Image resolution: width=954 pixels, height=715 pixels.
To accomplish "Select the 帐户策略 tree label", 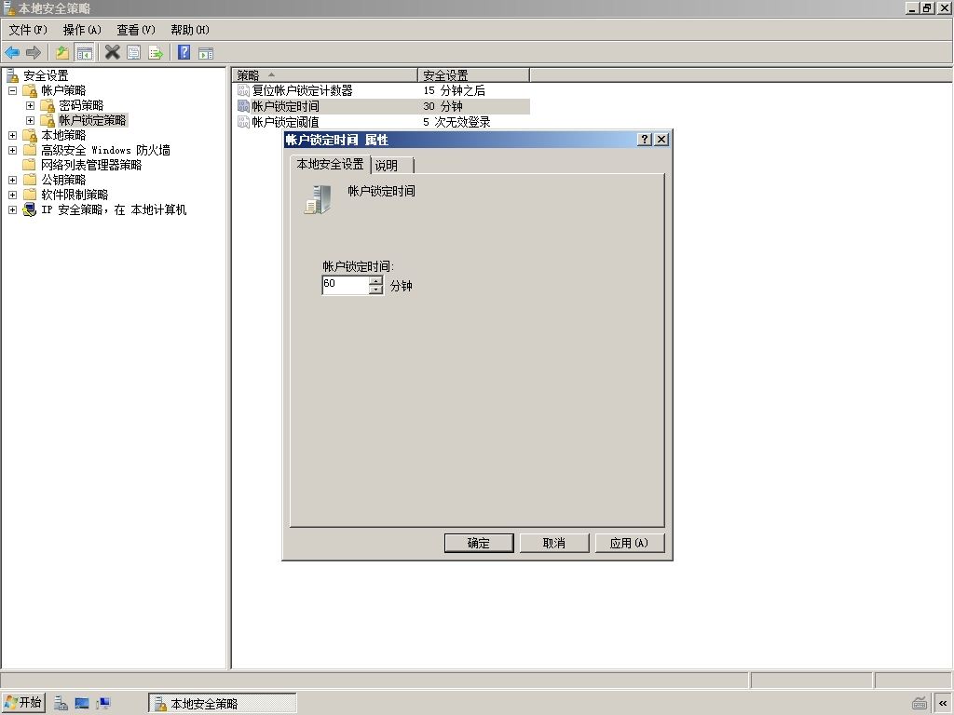I will (63, 90).
